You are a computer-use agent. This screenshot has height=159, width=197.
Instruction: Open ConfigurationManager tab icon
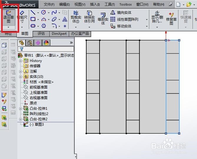(x=30, y=43)
